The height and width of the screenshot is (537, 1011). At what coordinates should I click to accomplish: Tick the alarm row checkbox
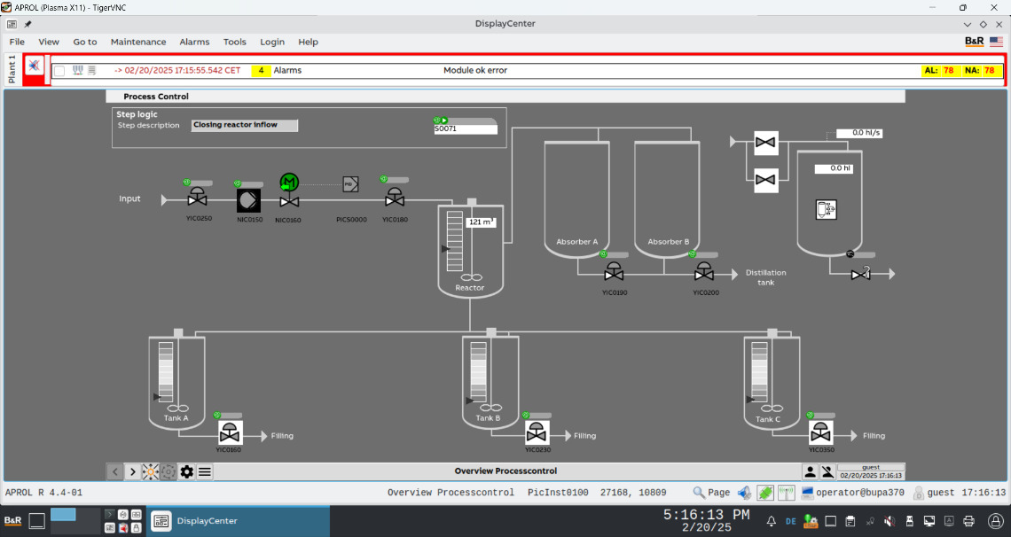[59, 71]
